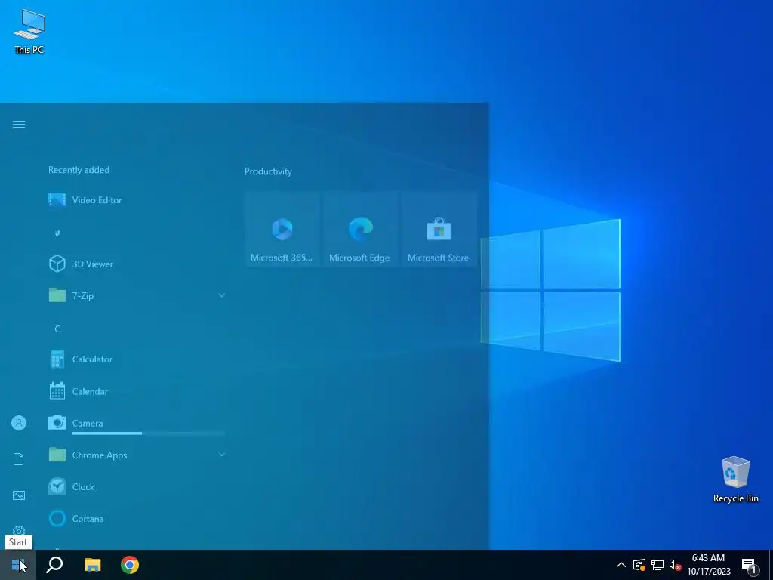The image size is (773, 580).
Task: Open Calculator from app list
Action: (x=137, y=359)
